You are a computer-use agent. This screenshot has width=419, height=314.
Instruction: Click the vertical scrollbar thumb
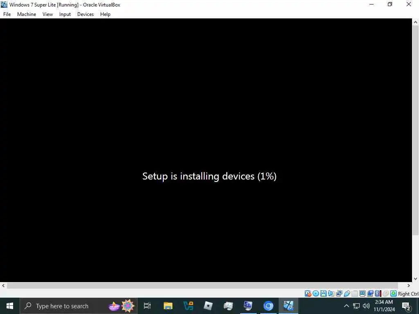click(415, 131)
